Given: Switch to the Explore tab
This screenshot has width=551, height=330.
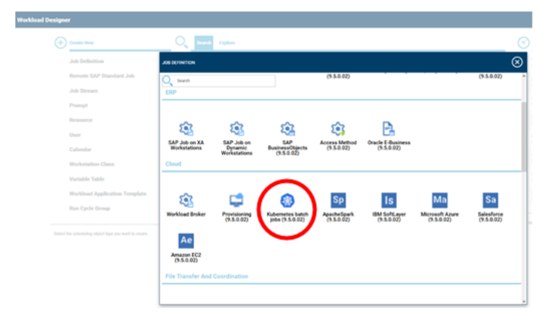Looking at the screenshot, I should [x=227, y=43].
